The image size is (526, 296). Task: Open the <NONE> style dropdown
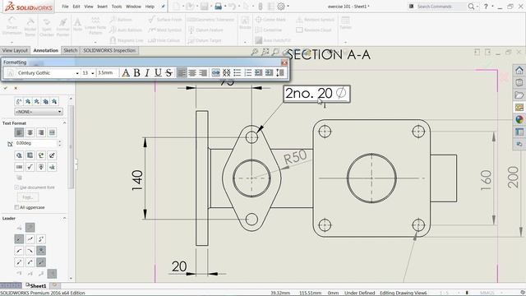(x=39, y=112)
